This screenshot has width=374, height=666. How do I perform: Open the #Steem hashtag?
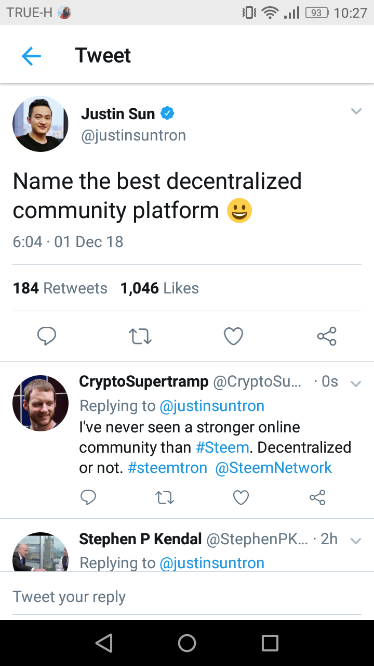tap(222, 447)
